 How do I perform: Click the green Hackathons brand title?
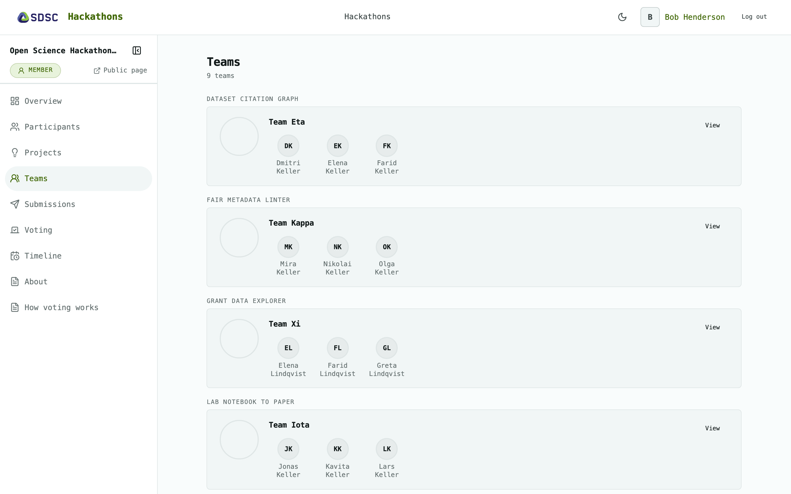point(95,17)
